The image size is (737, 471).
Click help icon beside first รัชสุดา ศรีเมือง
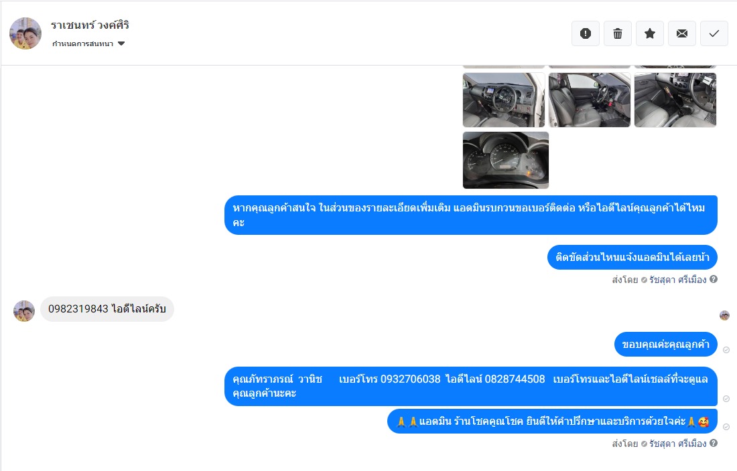[x=714, y=279]
